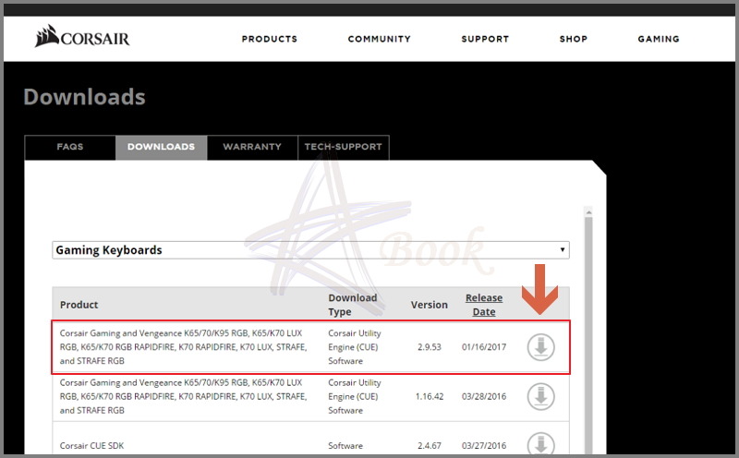Click product description in 2.9.53 row

click(183, 347)
